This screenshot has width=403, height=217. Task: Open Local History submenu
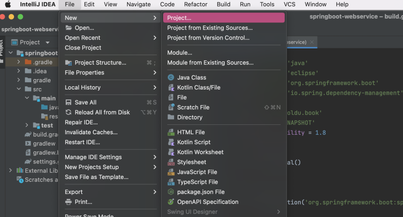(x=110, y=87)
